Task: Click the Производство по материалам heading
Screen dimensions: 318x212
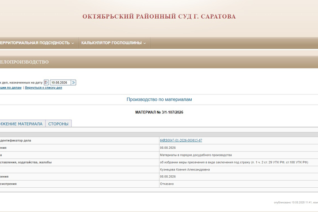Action: point(159,99)
